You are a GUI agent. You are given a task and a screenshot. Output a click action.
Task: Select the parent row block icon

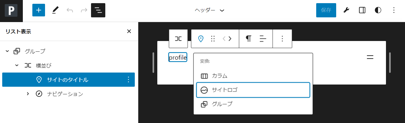pyautogui.click(x=178, y=38)
